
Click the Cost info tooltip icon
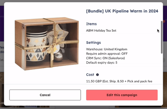tap(97, 75)
